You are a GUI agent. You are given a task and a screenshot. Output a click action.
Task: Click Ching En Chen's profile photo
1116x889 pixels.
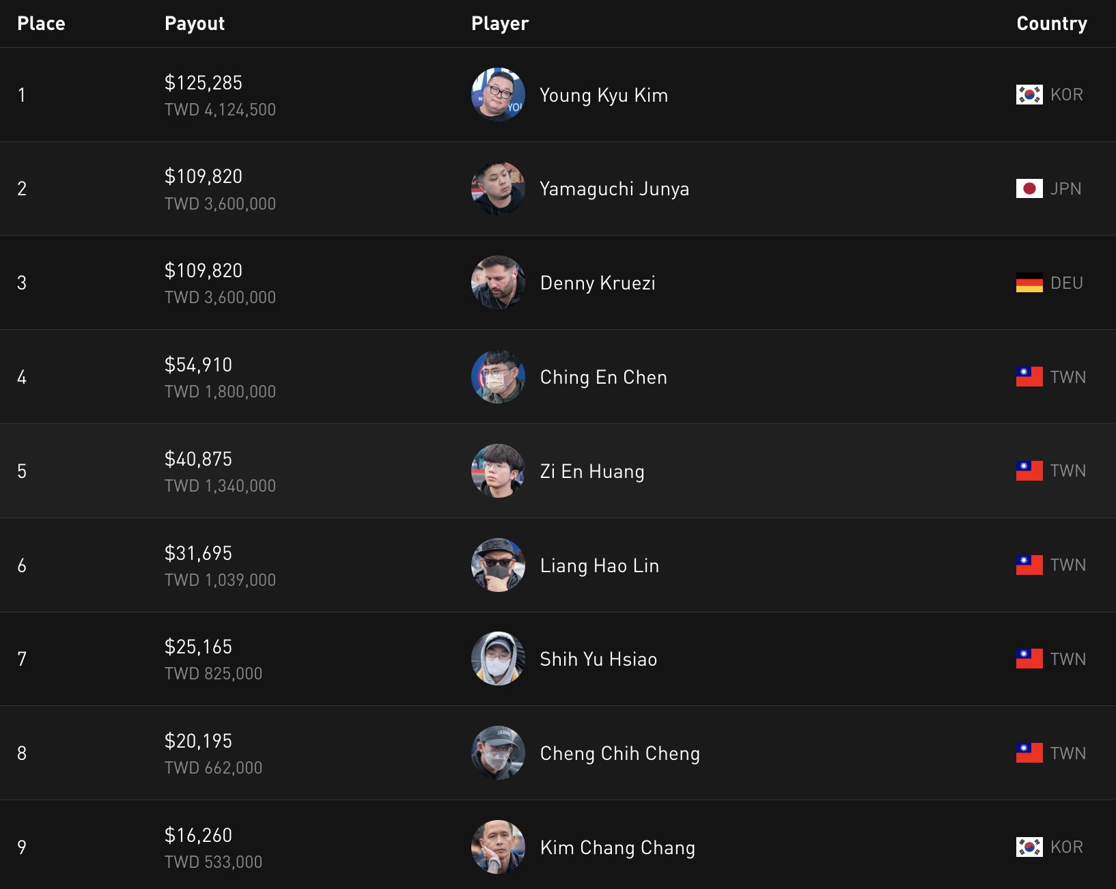(498, 377)
